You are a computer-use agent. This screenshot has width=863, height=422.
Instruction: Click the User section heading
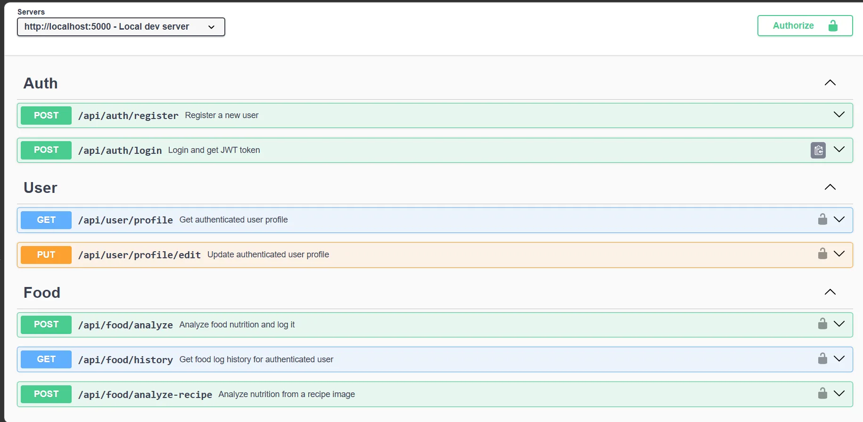(41, 188)
